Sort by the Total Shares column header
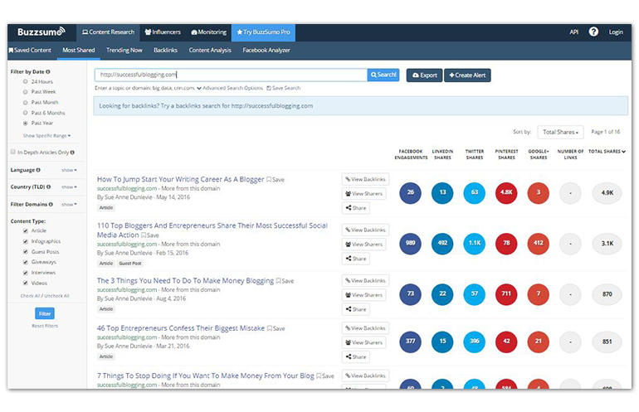639x412 pixels. (607, 152)
